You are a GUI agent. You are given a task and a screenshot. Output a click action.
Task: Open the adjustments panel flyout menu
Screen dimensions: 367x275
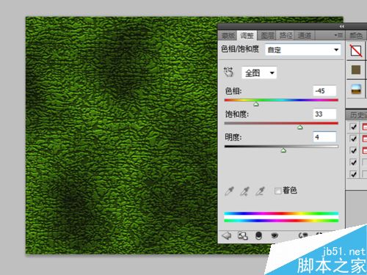338,35
